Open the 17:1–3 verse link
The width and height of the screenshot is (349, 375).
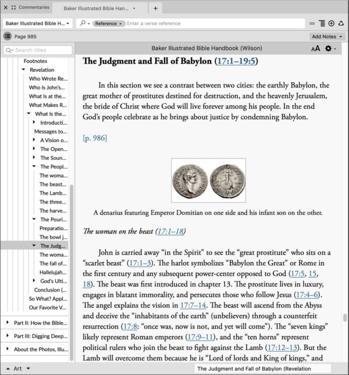(140, 263)
